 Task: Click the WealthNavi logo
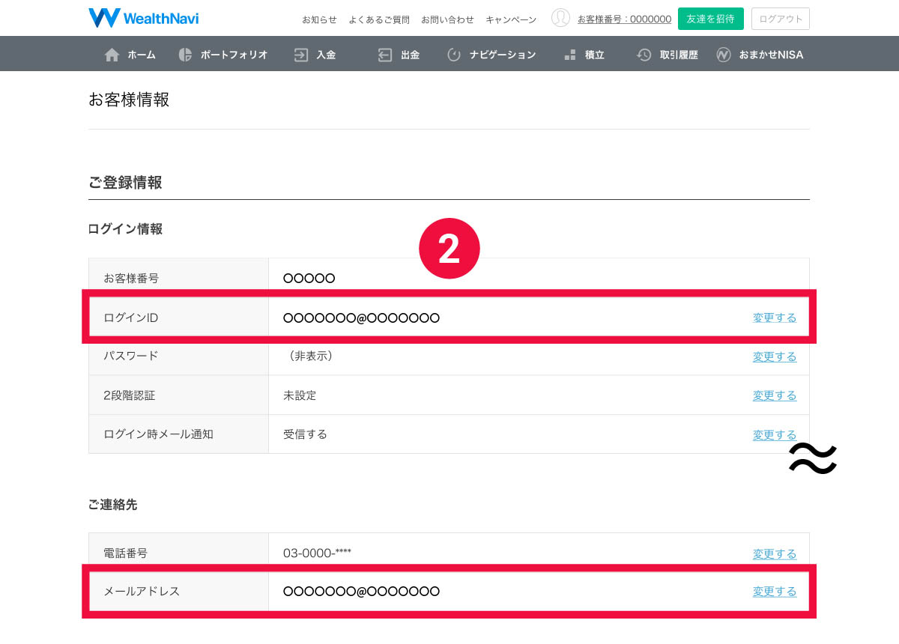click(x=144, y=18)
